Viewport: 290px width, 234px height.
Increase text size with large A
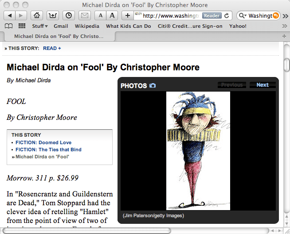point(112,15)
